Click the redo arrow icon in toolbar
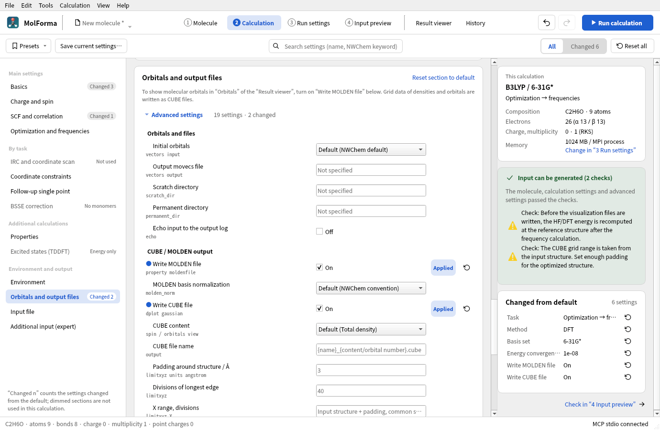 [x=567, y=23]
